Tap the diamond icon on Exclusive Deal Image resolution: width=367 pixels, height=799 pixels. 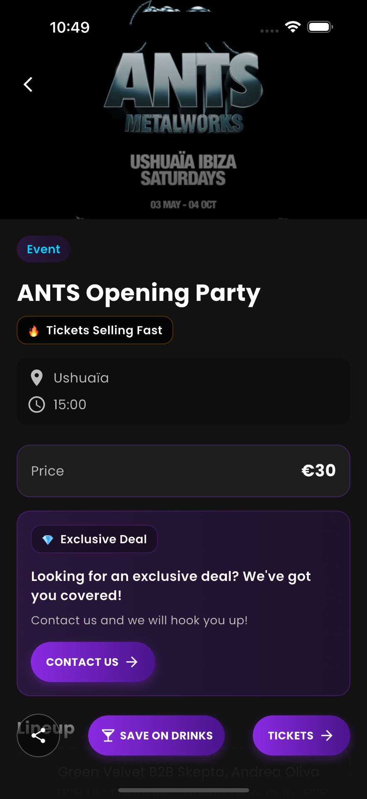coord(48,540)
